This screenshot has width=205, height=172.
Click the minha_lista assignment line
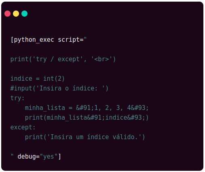pyautogui.click(x=87, y=108)
